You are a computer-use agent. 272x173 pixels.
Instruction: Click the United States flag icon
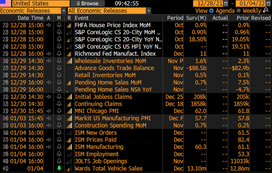(6, 3)
